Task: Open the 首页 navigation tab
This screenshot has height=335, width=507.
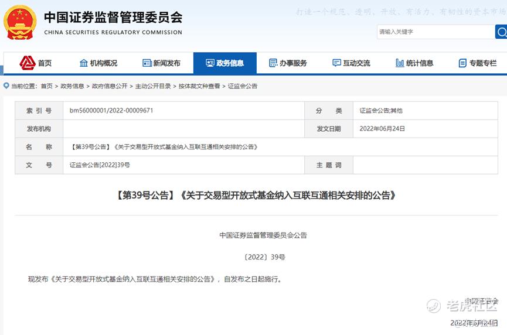Action: (36, 63)
